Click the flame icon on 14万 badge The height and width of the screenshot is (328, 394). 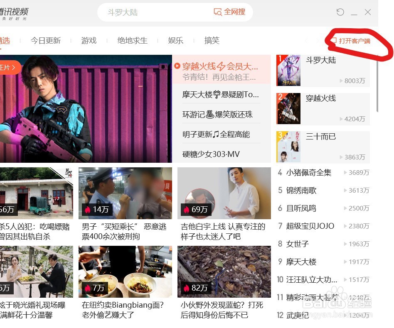click(x=87, y=210)
